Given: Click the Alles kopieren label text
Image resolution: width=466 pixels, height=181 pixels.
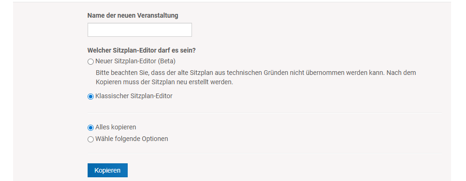Looking at the screenshot, I should pyautogui.click(x=116, y=127).
